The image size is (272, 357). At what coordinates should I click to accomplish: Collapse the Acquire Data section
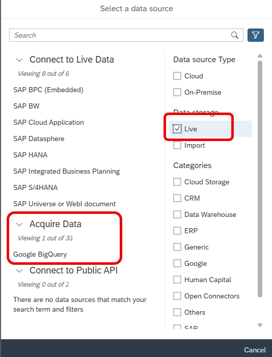pyautogui.click(x=19, y=224)
